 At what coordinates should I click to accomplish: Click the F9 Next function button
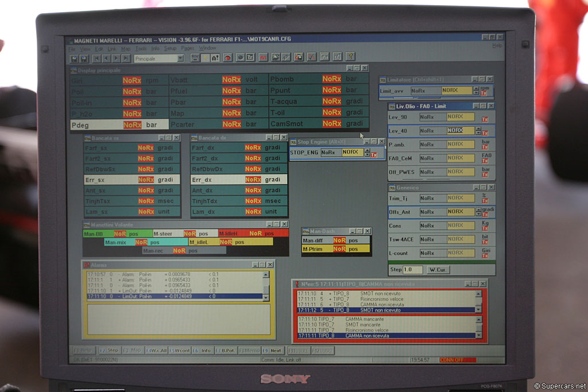pyautogui.click(x=273, y=351)
